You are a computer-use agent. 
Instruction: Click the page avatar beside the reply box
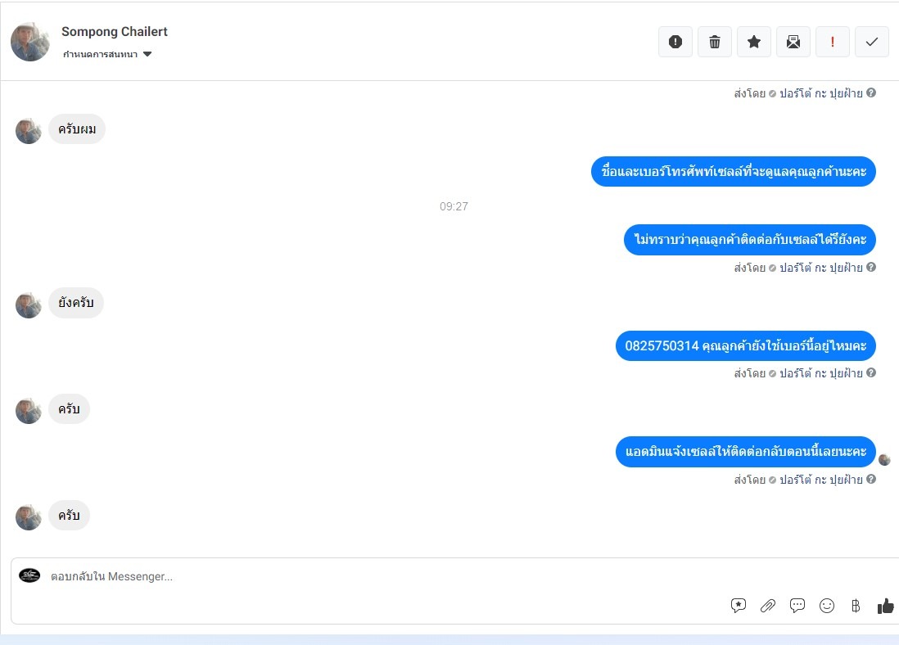point(29,575)
